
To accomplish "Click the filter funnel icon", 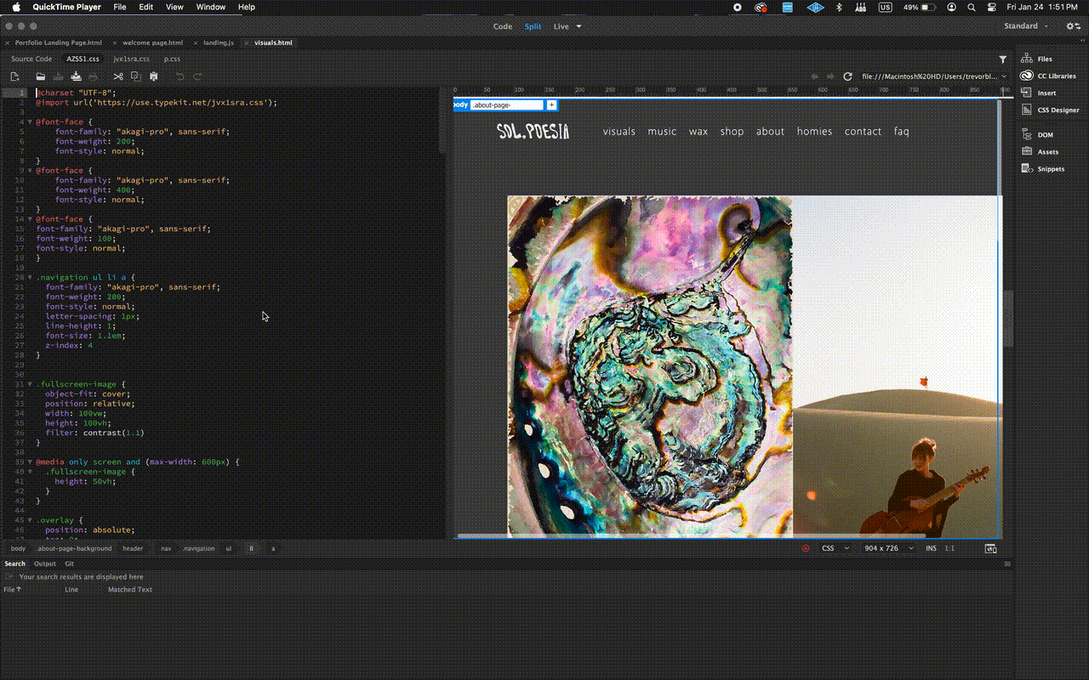I will (x=1003, y=59).
